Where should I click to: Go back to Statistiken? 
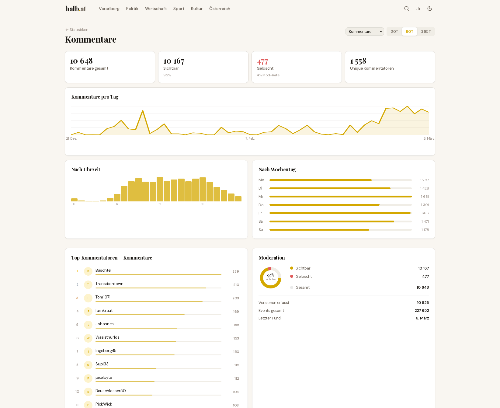pyautogui.click(x=77, y=30)
